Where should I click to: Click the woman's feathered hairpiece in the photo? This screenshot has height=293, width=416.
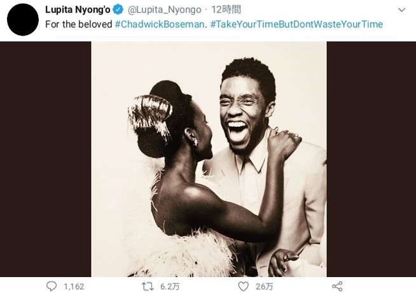click(149, 115)
